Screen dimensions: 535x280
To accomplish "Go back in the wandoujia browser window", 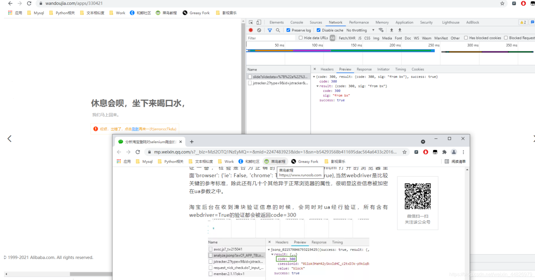I will coord(10,3).
